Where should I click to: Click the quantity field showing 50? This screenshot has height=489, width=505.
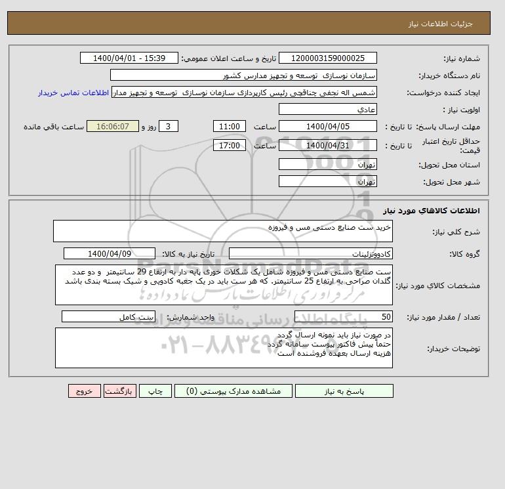(x=343, y=316)
